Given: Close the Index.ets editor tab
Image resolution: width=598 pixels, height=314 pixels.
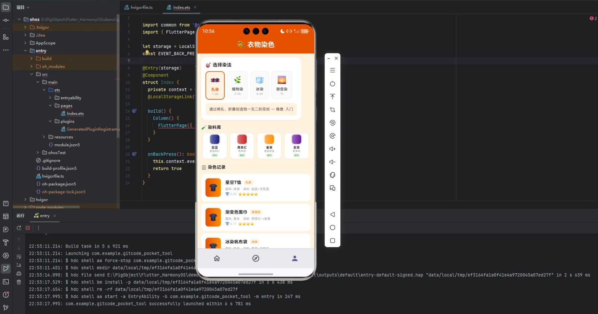Looking at the screenshot, I should [x=195, y=7].
